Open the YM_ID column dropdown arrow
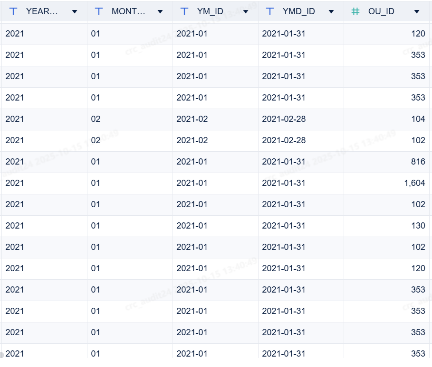This screenshot has width=432, height=367. click(246, 11)
